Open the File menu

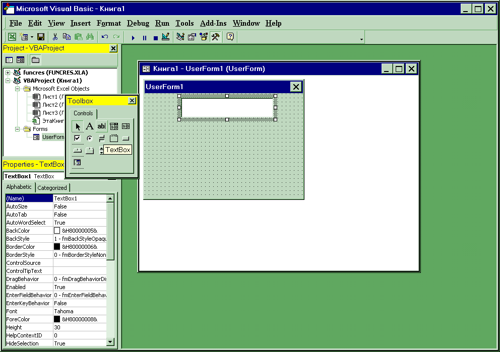coord(16,23)
